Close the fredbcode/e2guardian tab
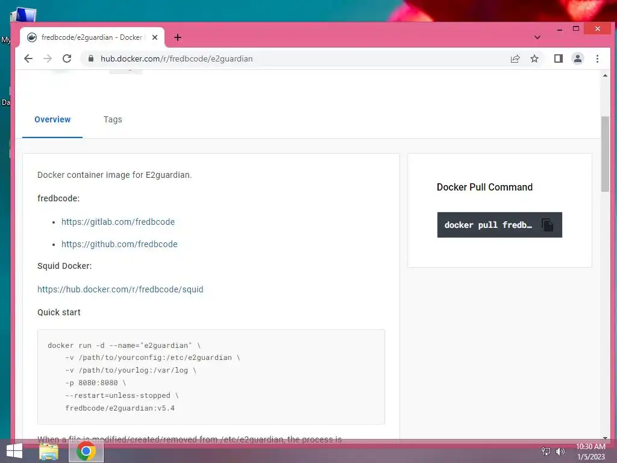Viewport: 617px width, 463px height. pyautogui.click(x=155, y=37)
